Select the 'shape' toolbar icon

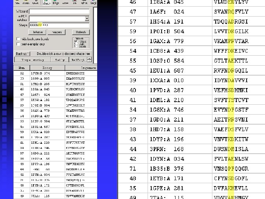(x=46, y=2)
